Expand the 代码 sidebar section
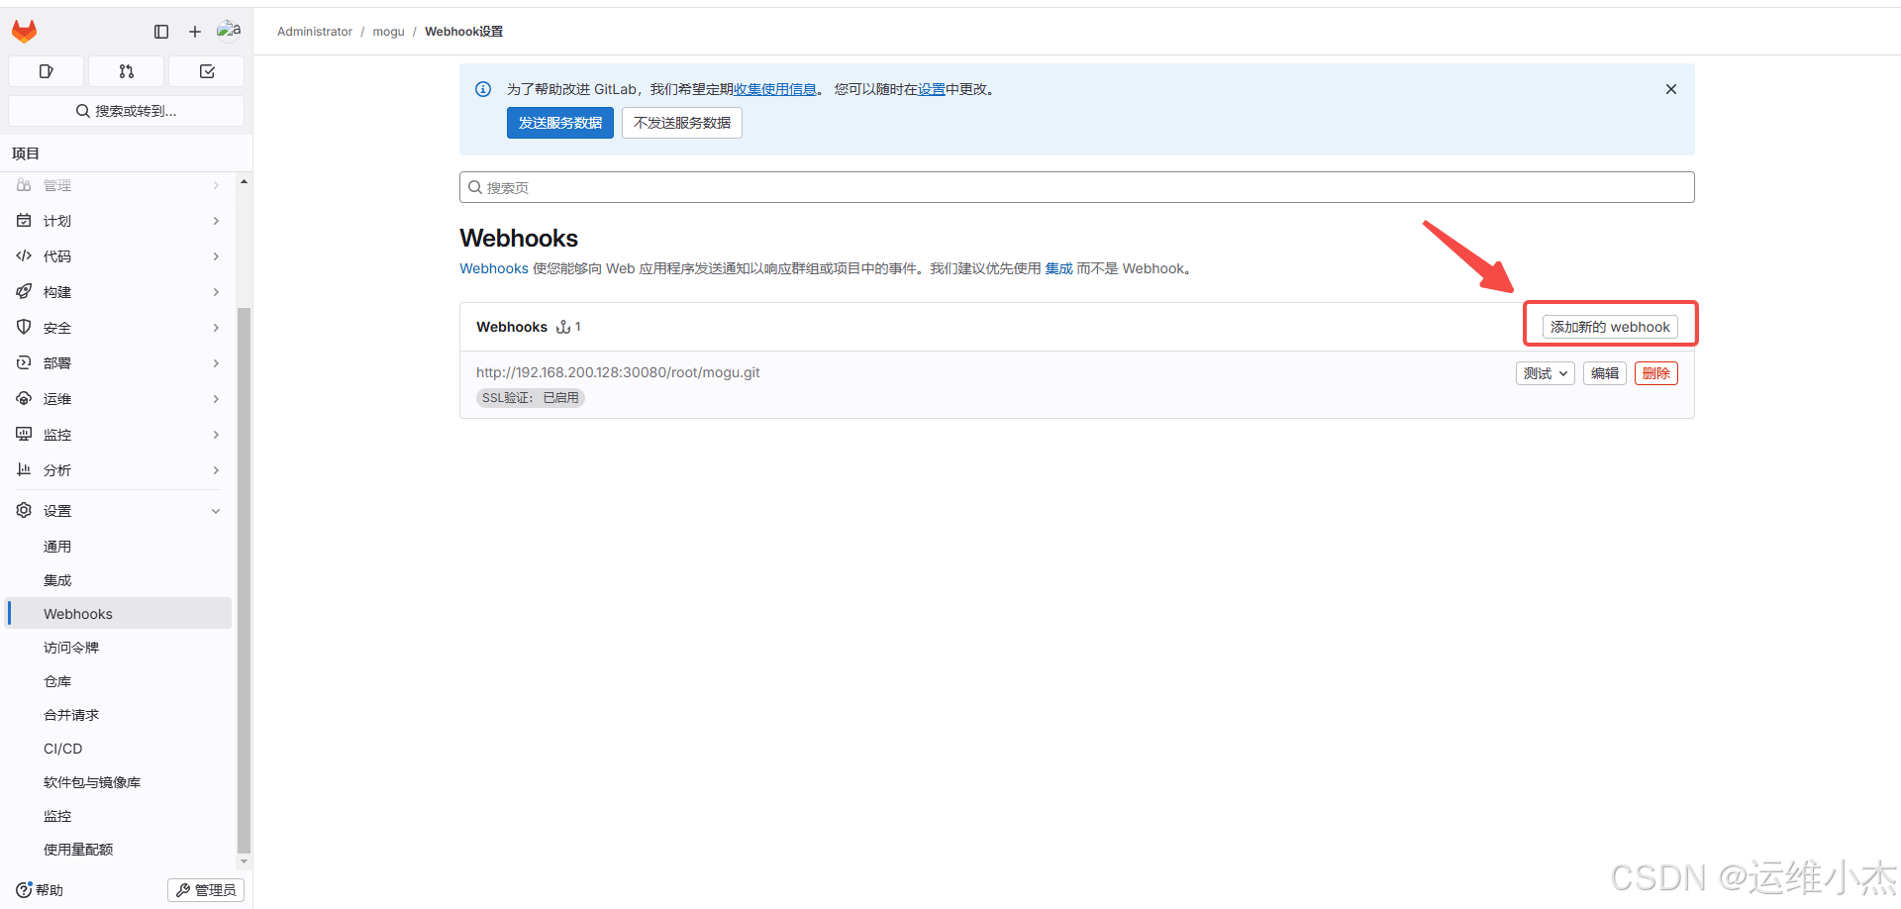The width and height of the screenshot is (1901, 909). pos(119,256)
